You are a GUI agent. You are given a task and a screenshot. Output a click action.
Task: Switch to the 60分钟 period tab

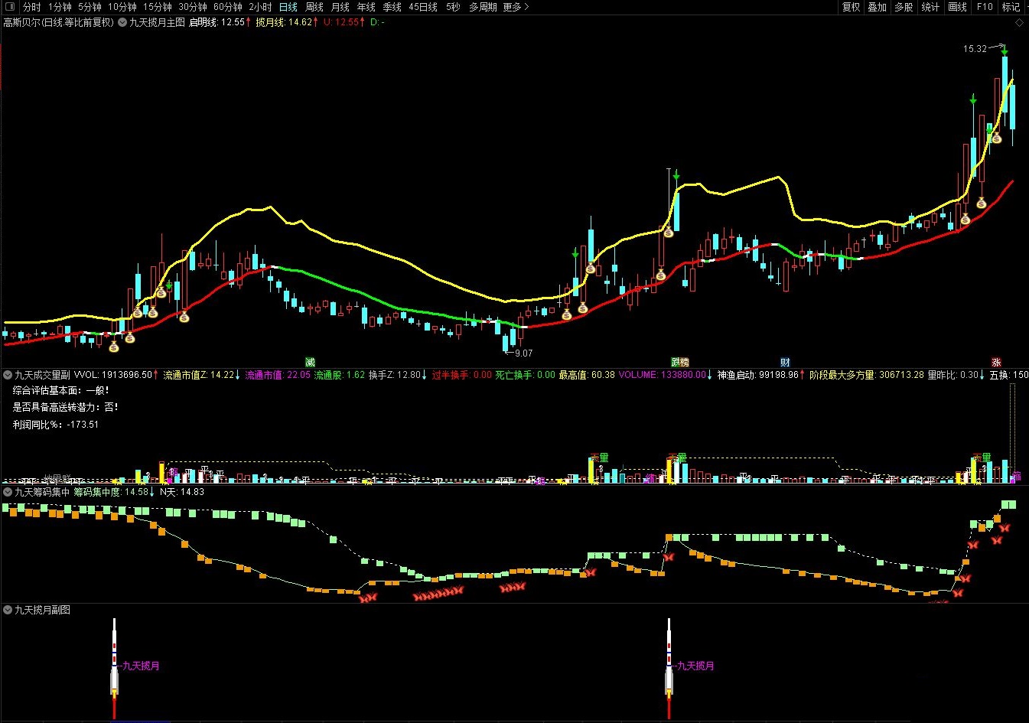pyautogui.click(x=228, y=7)
